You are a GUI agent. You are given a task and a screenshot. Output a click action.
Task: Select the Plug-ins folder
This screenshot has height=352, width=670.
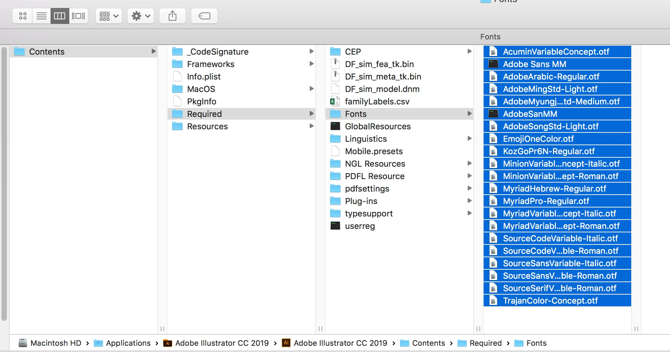click(x=399, y=201)
